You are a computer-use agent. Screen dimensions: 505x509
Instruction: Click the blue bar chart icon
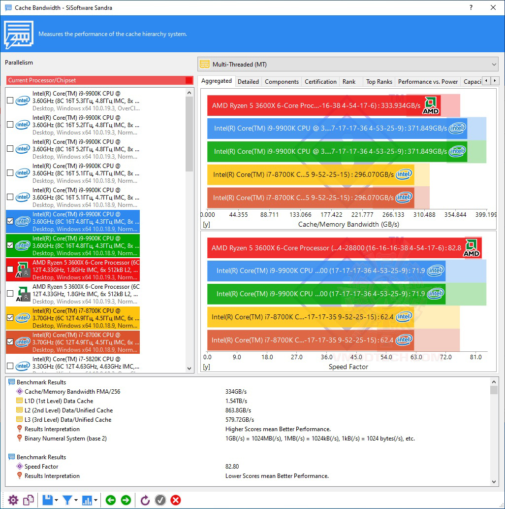tap(87, 500)
